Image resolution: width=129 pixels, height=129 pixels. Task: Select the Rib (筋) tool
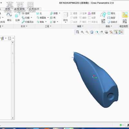tap(53, 22)
